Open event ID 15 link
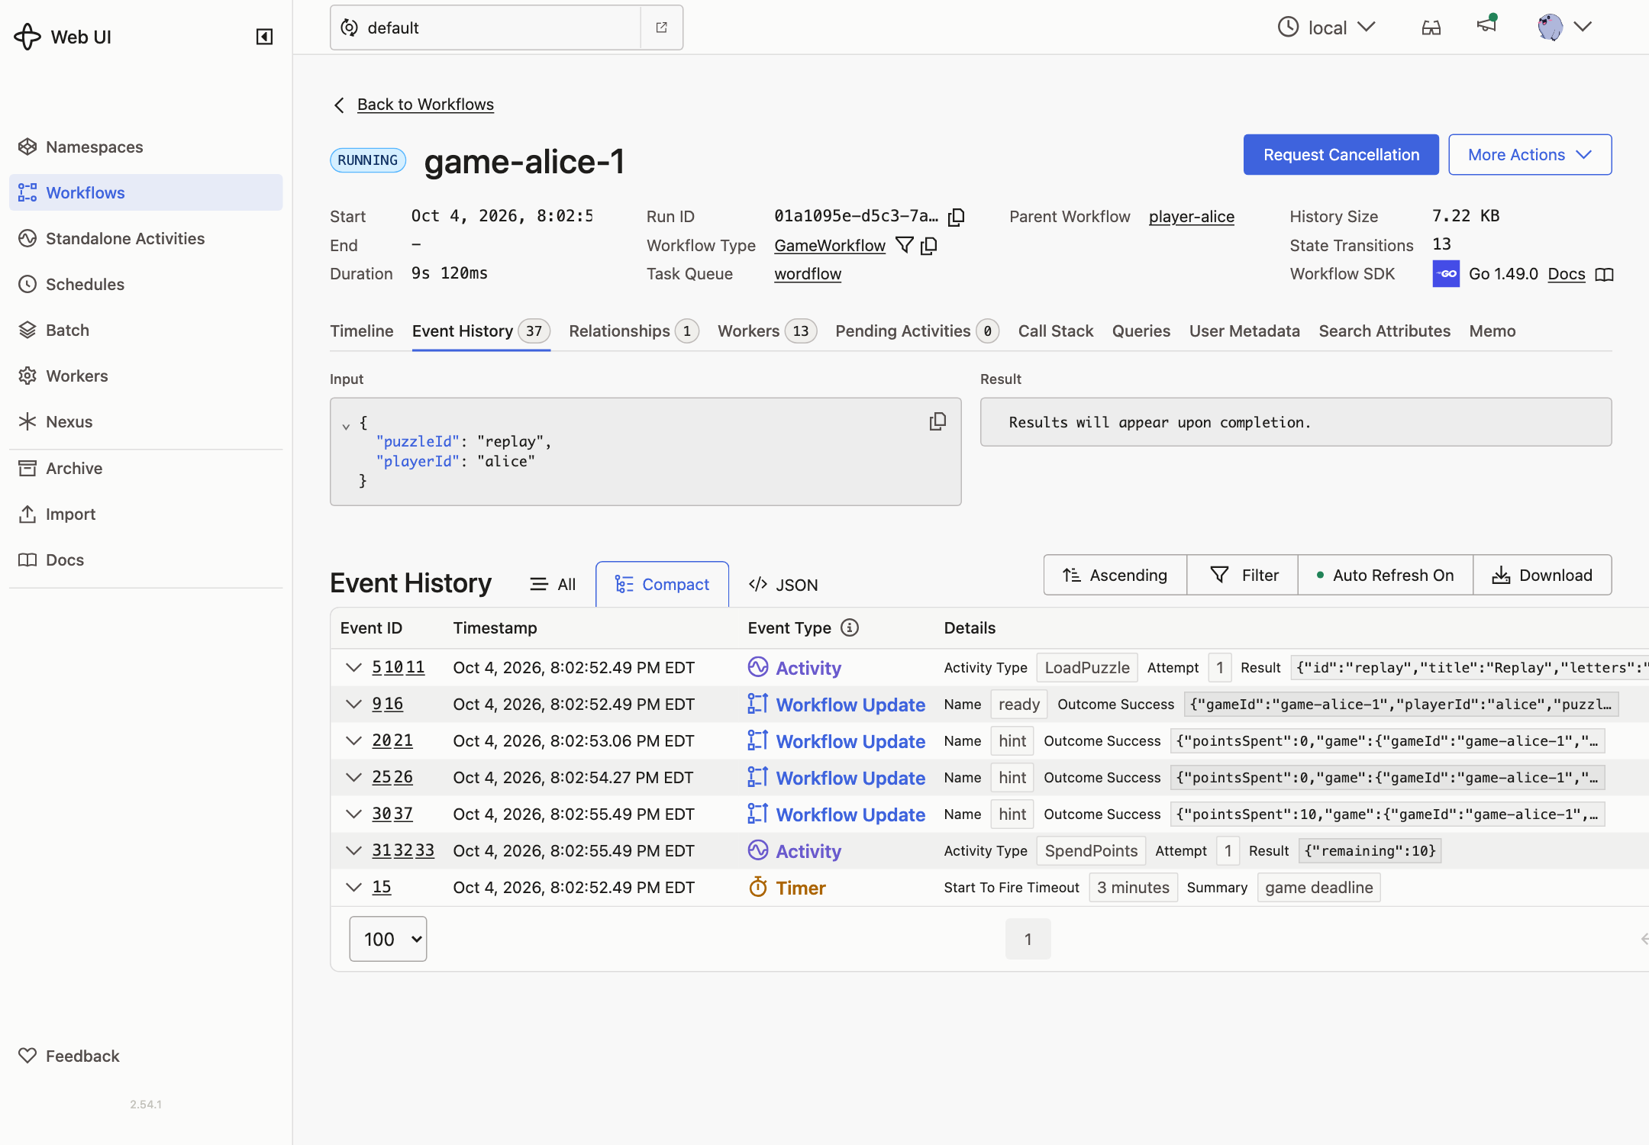Image resolution: width=1649 pixels, height=1145 pixels. click(x=381, y=887)
